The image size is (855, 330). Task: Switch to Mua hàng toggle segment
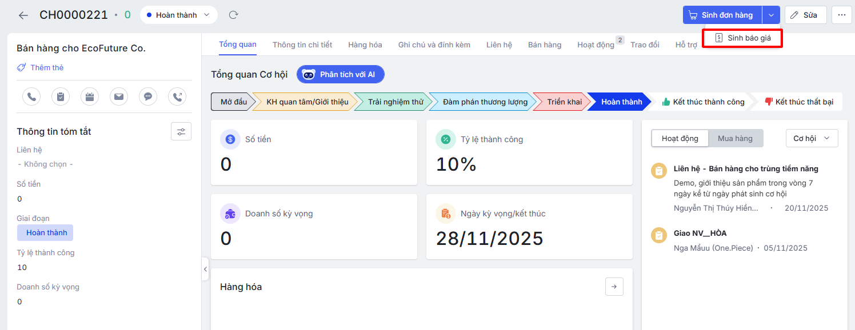[x=736, y=138]
